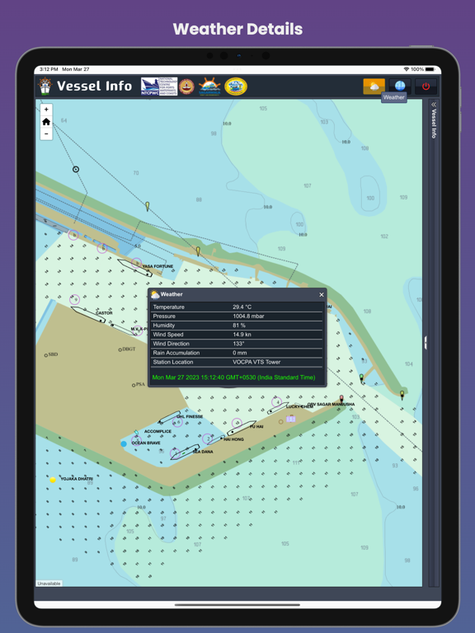Click the Pressure value 1004.8 mbar
Viewport: 475px width, 633px height.
248,316
